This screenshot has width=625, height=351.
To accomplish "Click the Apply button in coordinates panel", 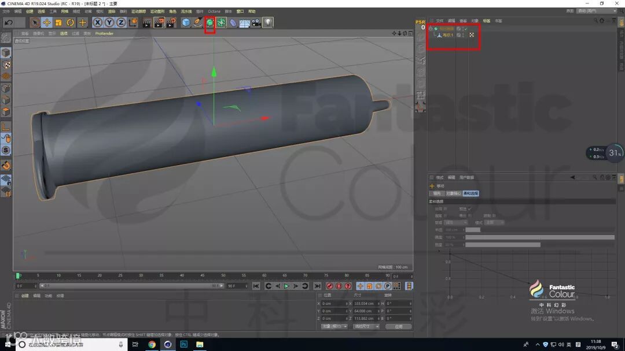I will (398, 326).
